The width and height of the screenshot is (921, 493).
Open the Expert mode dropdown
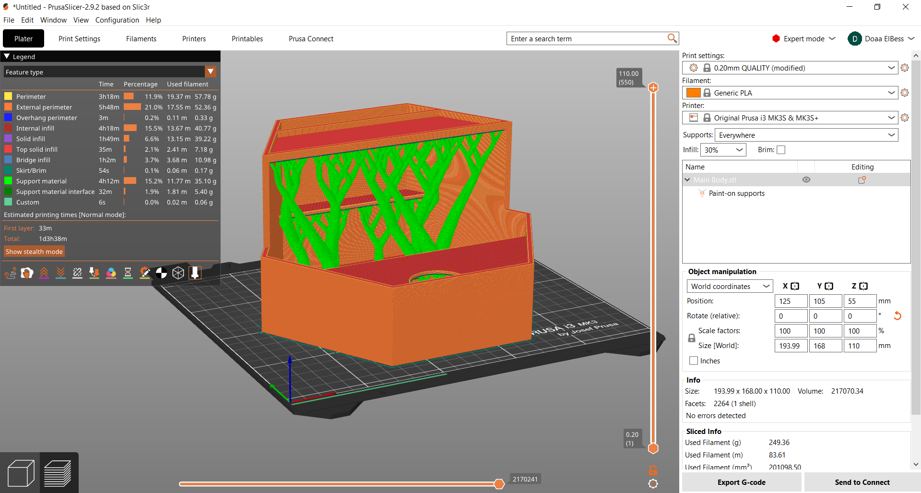pos(803,39)
